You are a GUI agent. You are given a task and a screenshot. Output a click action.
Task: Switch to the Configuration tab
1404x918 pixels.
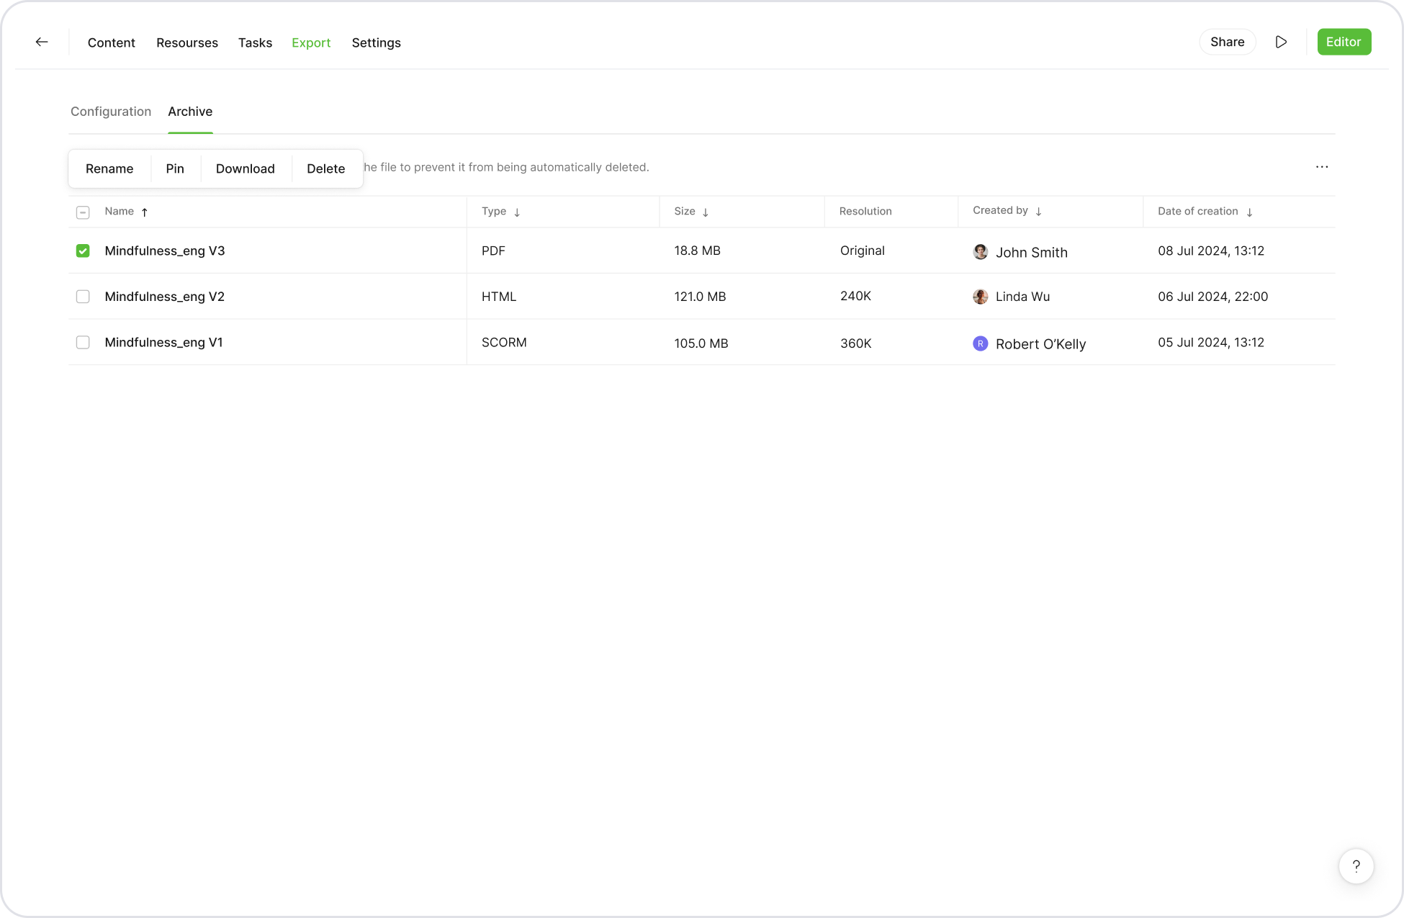[111, 112]
